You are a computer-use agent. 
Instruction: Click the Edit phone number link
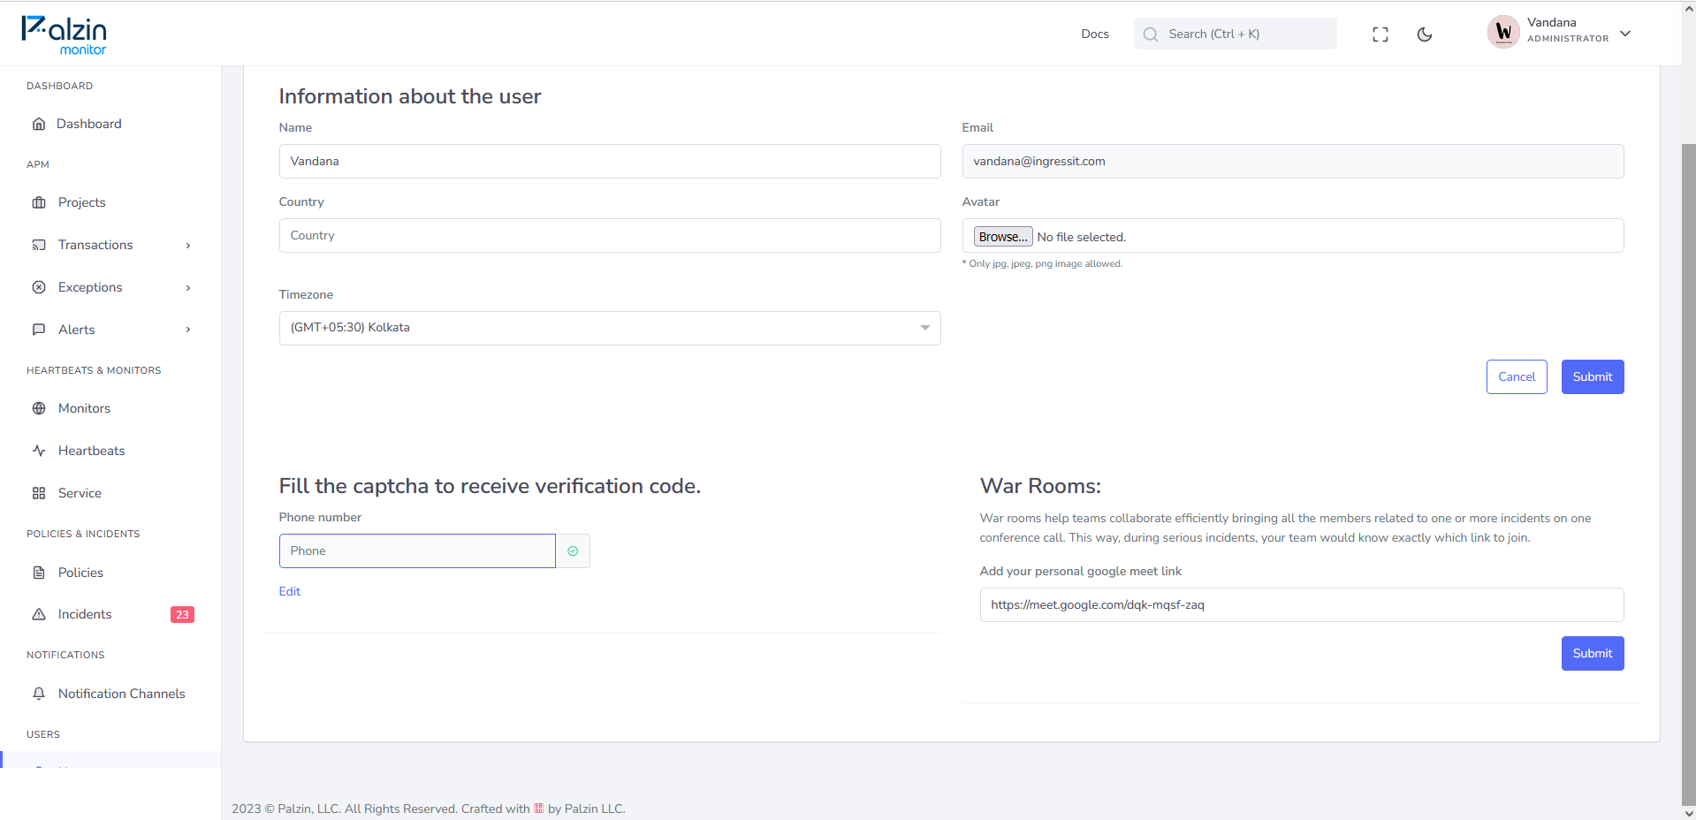(x=290, y=591)
